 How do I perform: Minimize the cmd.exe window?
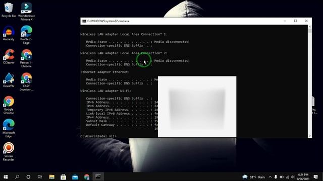click(285, 21)
